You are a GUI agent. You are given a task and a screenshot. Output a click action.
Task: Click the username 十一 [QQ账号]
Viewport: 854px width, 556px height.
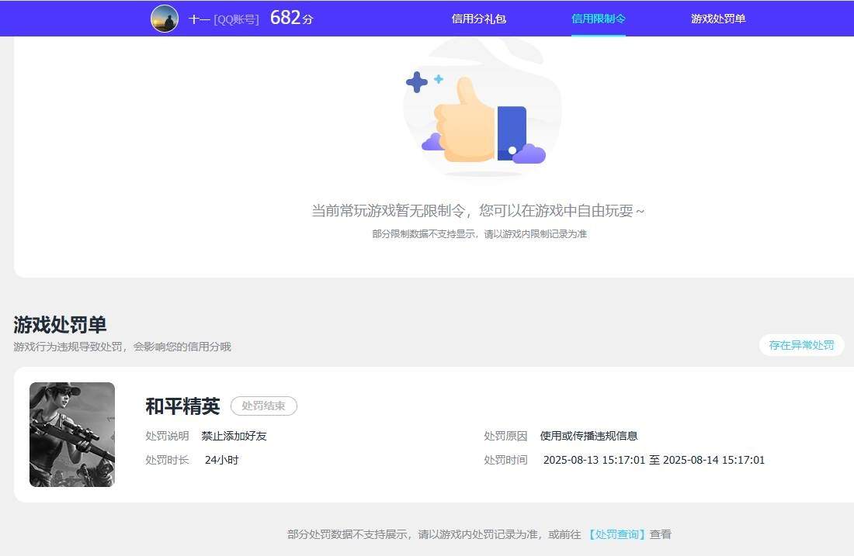tap(224, 19)
